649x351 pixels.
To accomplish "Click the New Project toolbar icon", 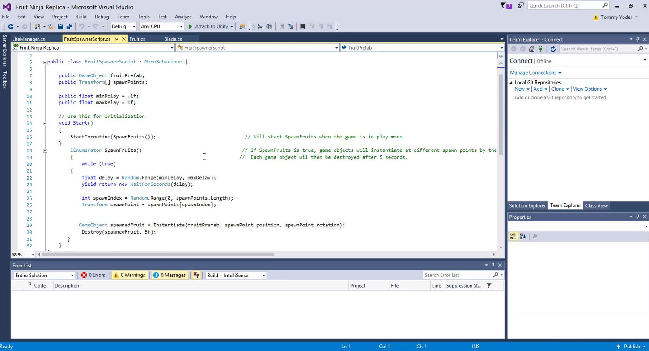I will [x=38, y=26].
